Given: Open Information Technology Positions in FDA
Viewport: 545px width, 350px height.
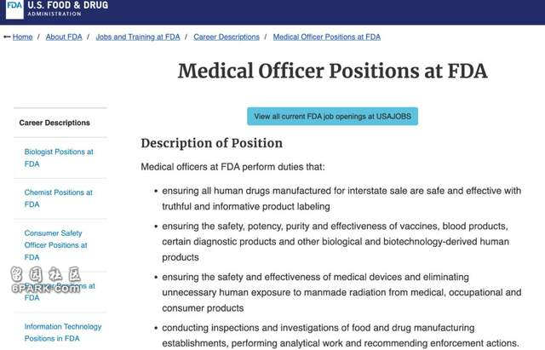Looking at the screenshot, I should [x=62, y=332].
